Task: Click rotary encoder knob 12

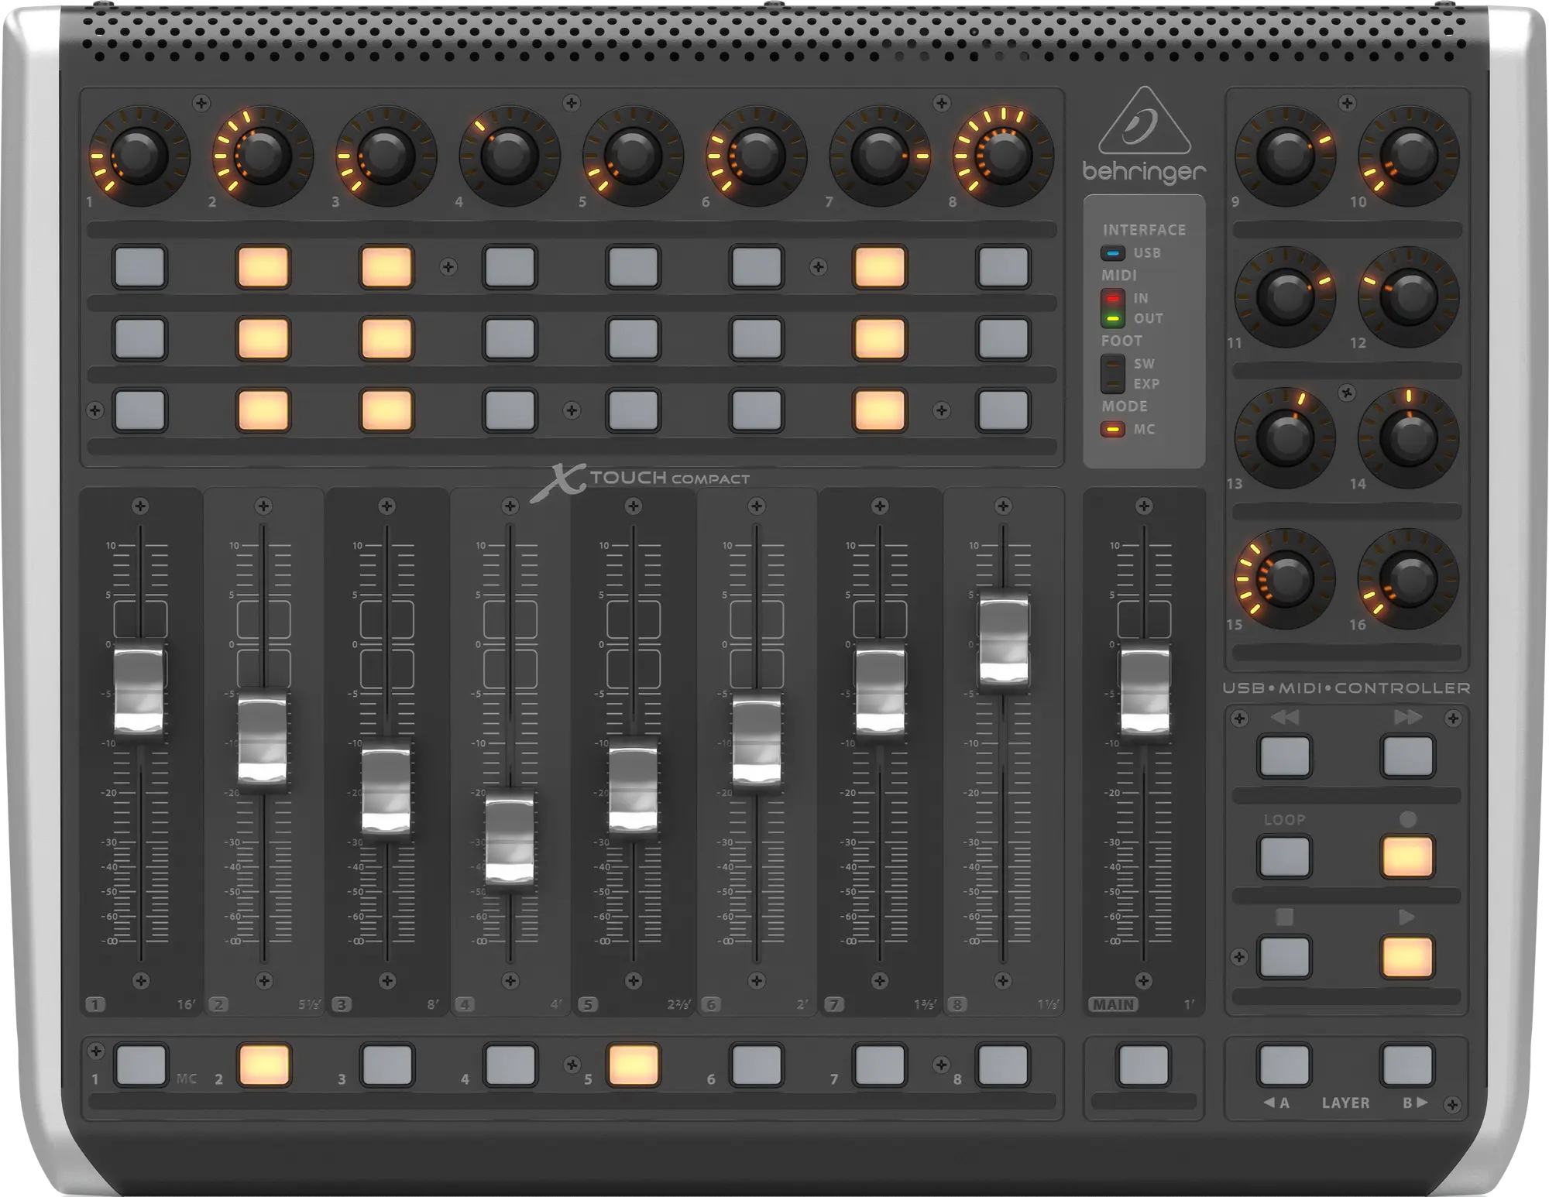Action: click(x=1409, y=297)
